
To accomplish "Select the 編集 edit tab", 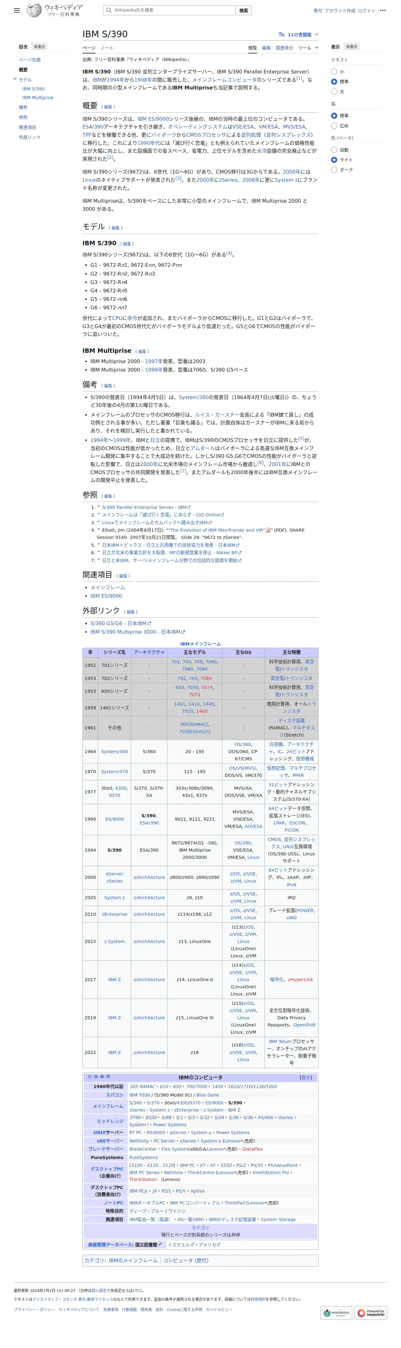I will (x=266, y=48).
